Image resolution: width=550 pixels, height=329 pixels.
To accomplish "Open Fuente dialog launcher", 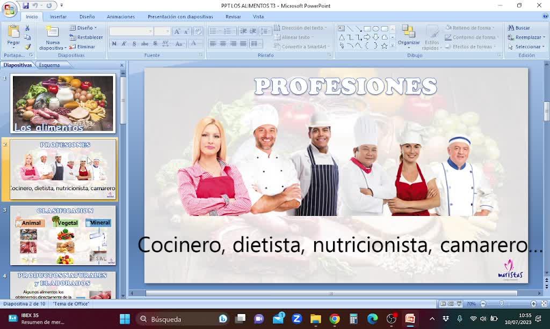I will point(201,55).
